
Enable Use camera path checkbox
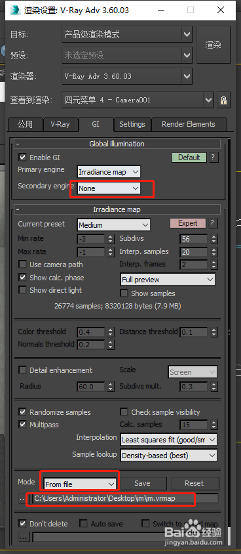(22, 265)
